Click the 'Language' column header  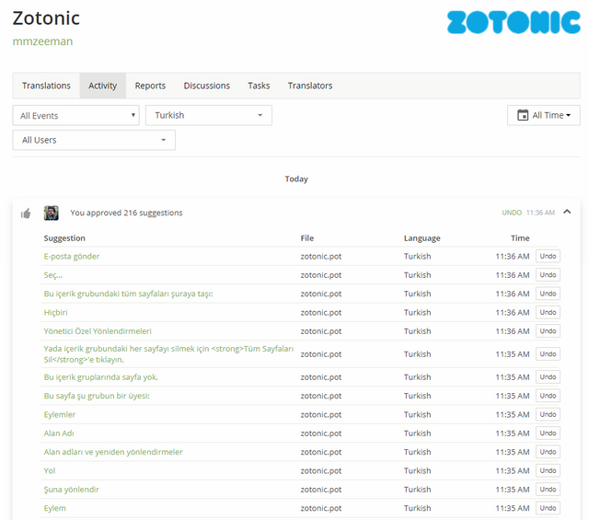click(422, 238)
